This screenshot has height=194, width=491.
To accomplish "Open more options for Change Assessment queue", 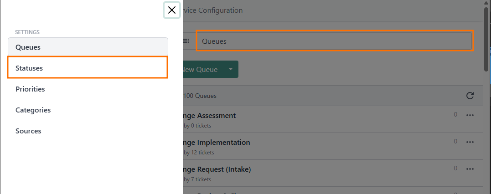I will pyautogui.click(x=470, y=115).
